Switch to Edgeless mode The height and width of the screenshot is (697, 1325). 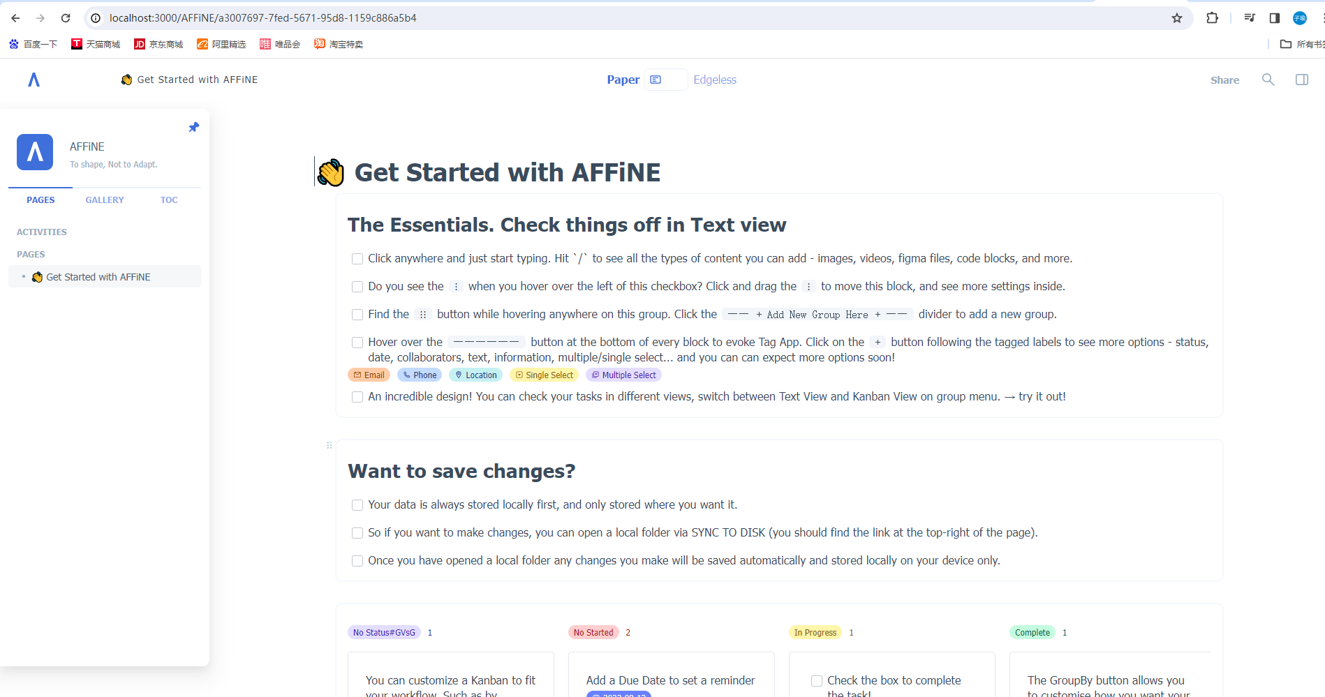[x=715, y=80]
